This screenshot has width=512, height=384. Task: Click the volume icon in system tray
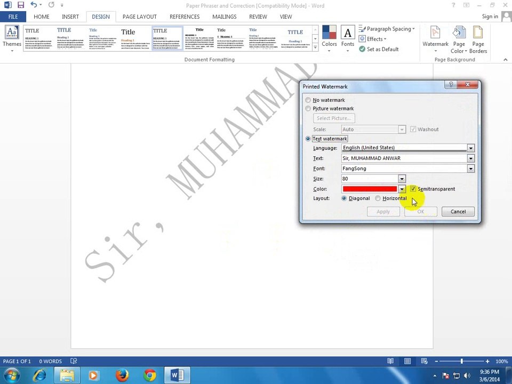click(467, 376)
